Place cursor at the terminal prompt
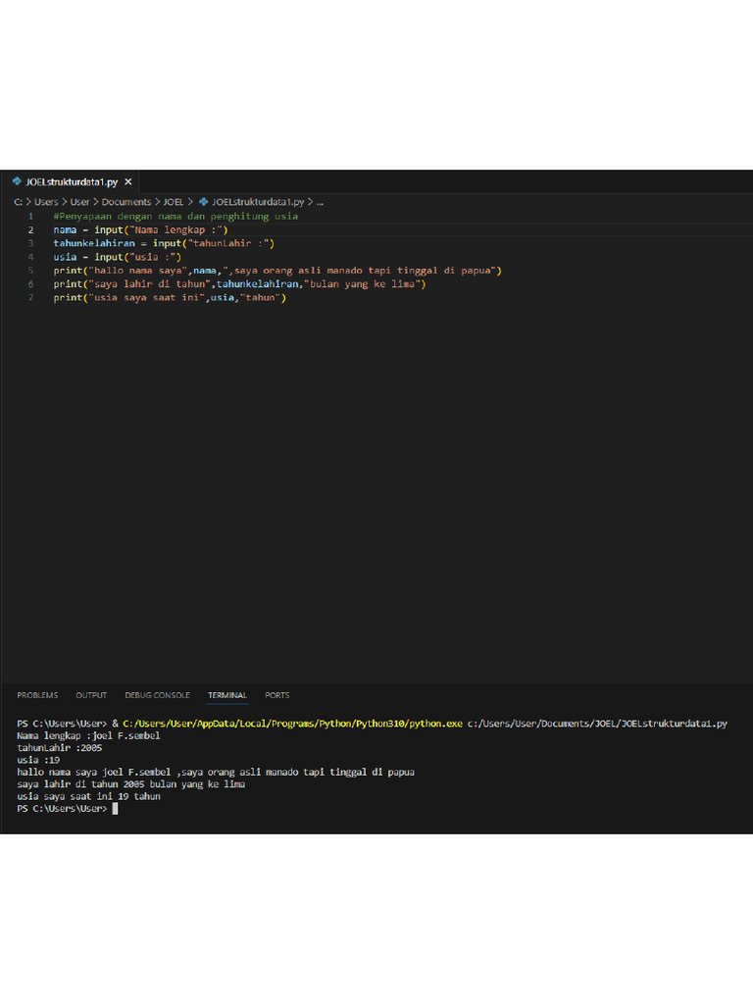Screen dimensions: 753x1004 tap(115, 809)
